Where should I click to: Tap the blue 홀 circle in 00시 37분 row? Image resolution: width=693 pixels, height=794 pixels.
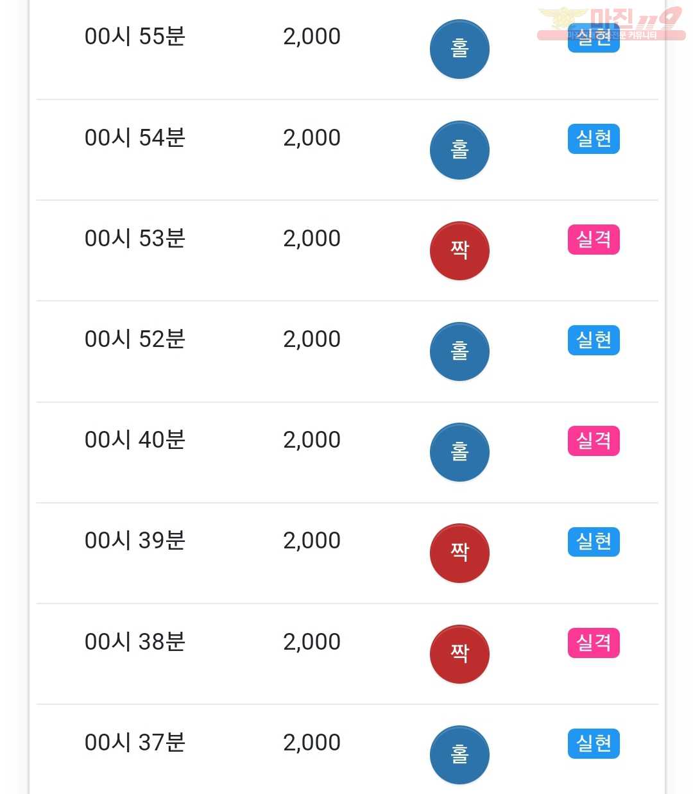459,755
